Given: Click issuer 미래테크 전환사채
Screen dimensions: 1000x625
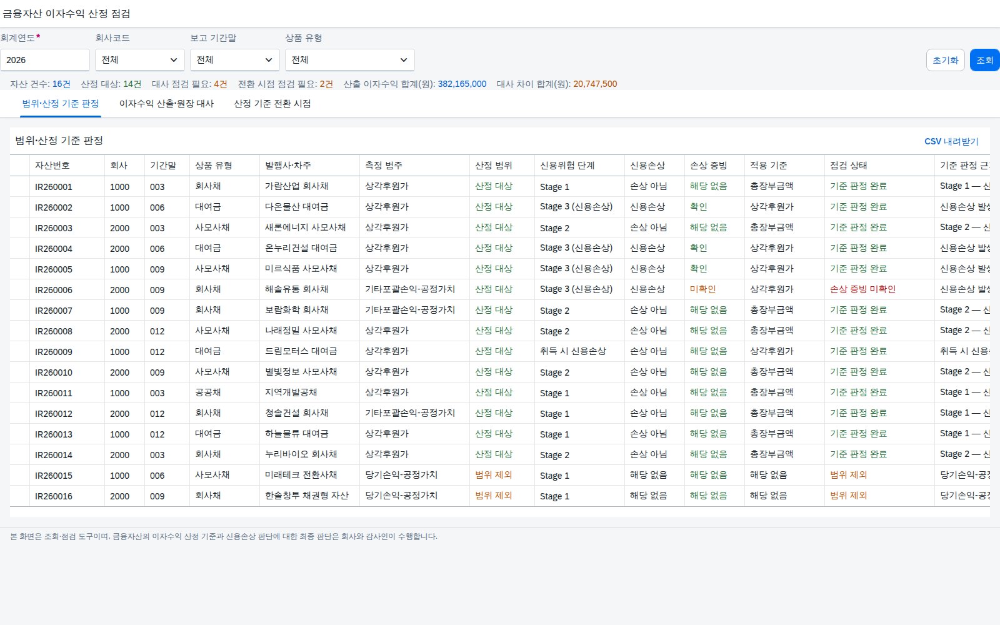Looking at the screenshot, I should point(301,475).
